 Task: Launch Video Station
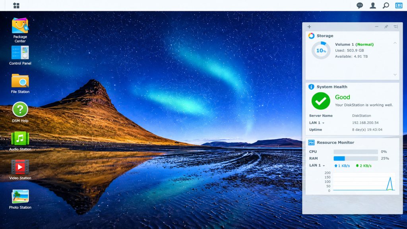click(x=20, y=170)
